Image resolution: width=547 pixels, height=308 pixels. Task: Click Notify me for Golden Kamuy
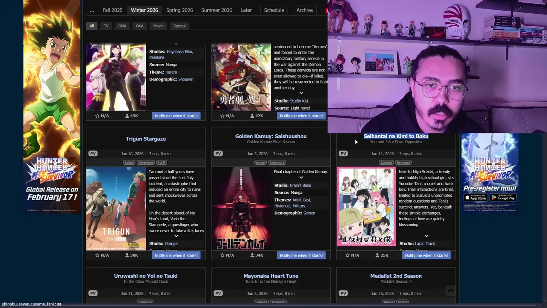click(x=301, y=255)
